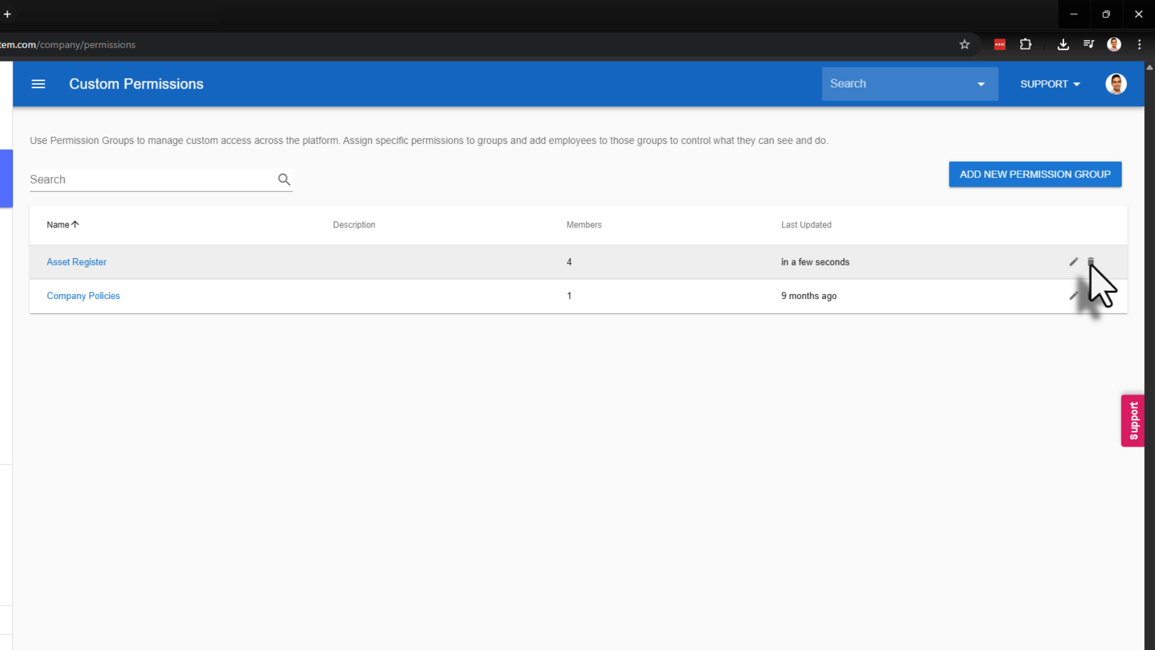Expand the header Search dropdown arrow
The height and width of the screenshot is (650, 1155).
click(x=981, y=84)
